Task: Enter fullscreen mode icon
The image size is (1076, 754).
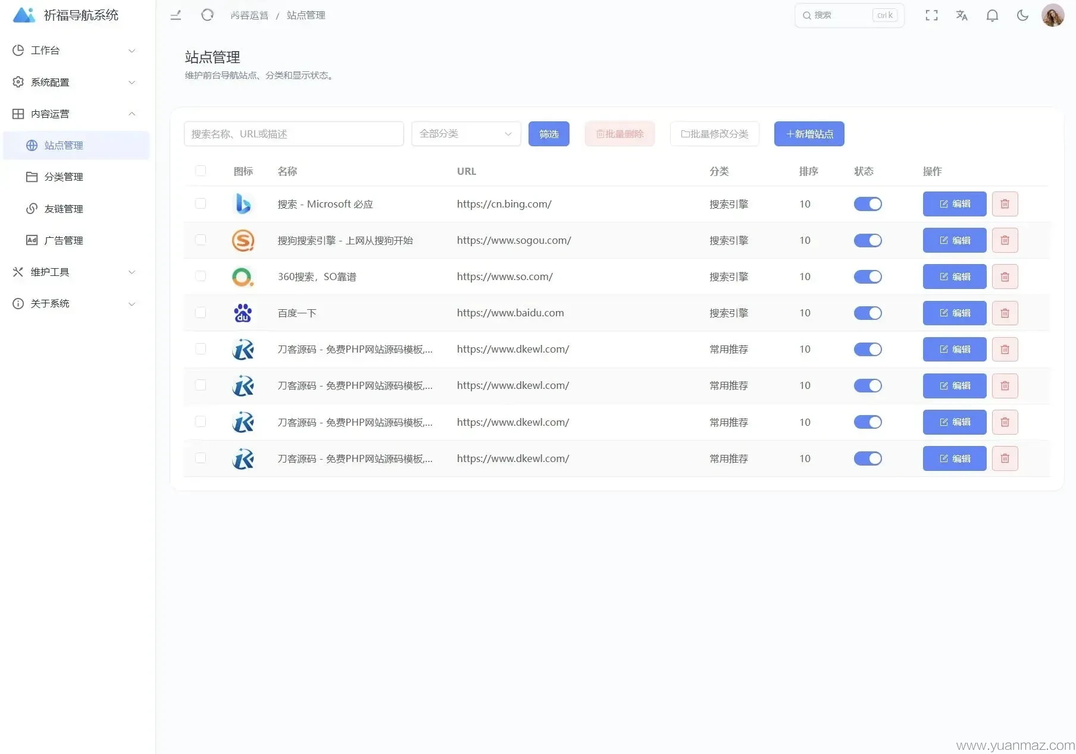Action: point(931,15)
